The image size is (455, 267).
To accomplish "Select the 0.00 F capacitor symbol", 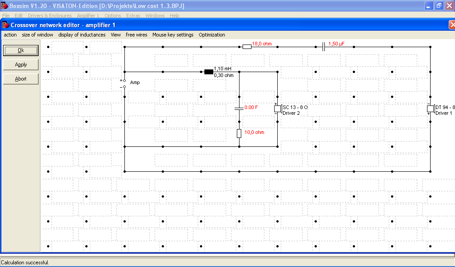I will pyautogui.click(x=239, y=109).
